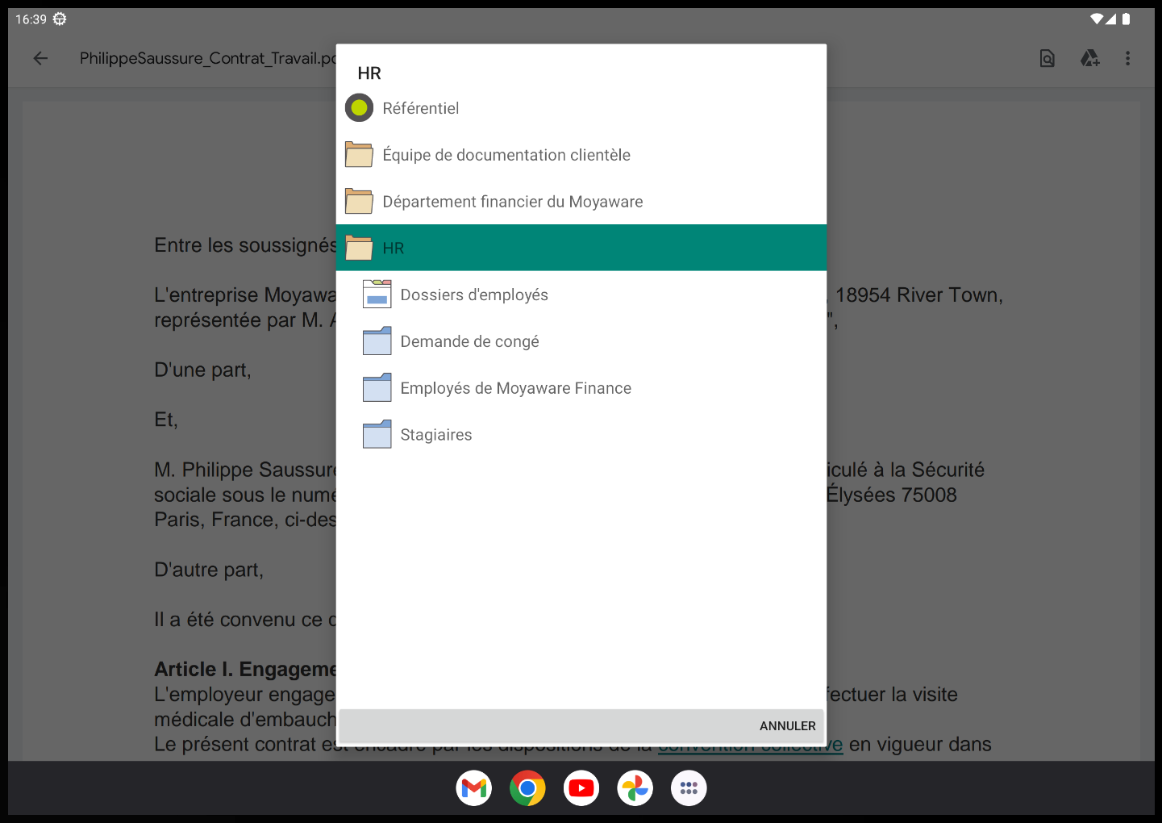Launch Chrome from the dock

click(527, 788)
